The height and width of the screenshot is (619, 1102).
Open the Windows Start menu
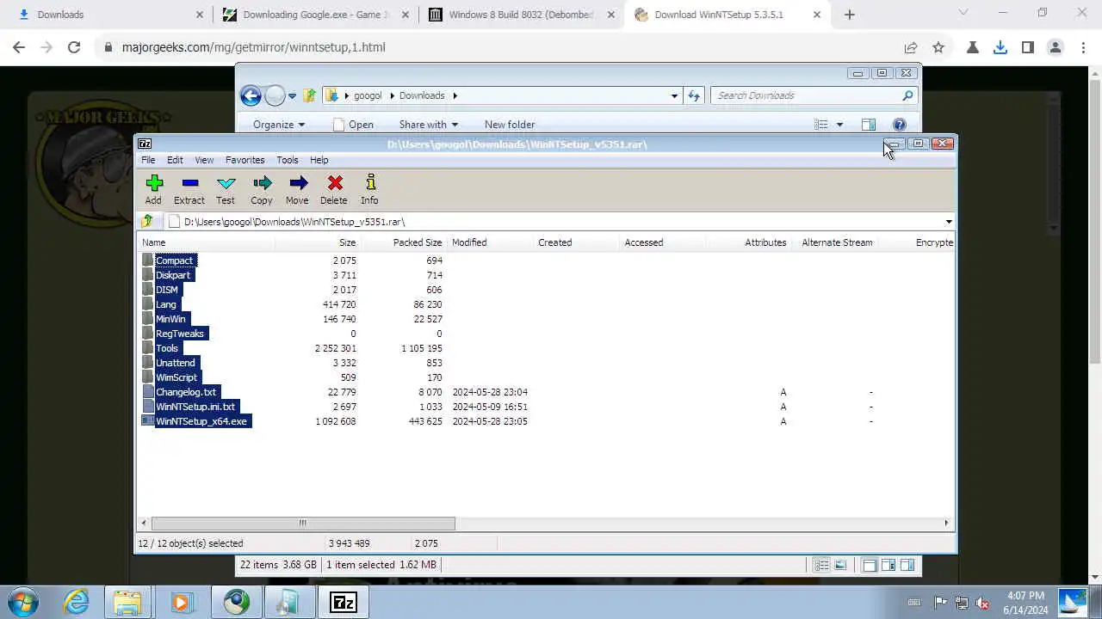[x=23, y=602]
